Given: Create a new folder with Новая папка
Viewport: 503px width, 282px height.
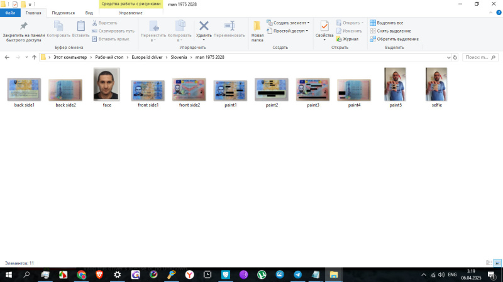Looking at the screenshot, I should click(x=257, y=29).
